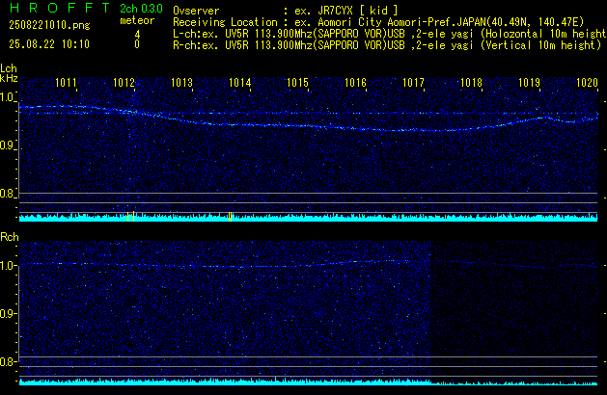Click the Ovserver JR7CYX line
The height and width of the screenshot is (395, 607).
[x=286, y=10]
